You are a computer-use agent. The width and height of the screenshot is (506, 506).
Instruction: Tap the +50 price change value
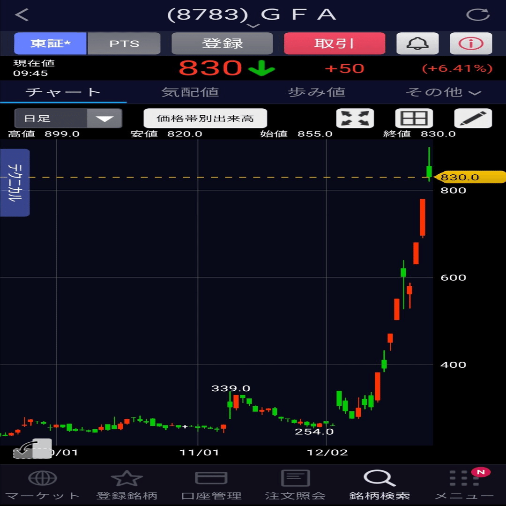pyautogui.click(x=345, y=68)
